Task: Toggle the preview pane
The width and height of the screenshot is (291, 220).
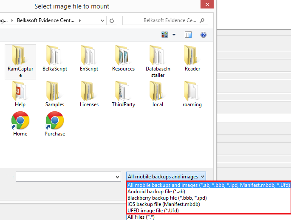Action: pos(188,35)
